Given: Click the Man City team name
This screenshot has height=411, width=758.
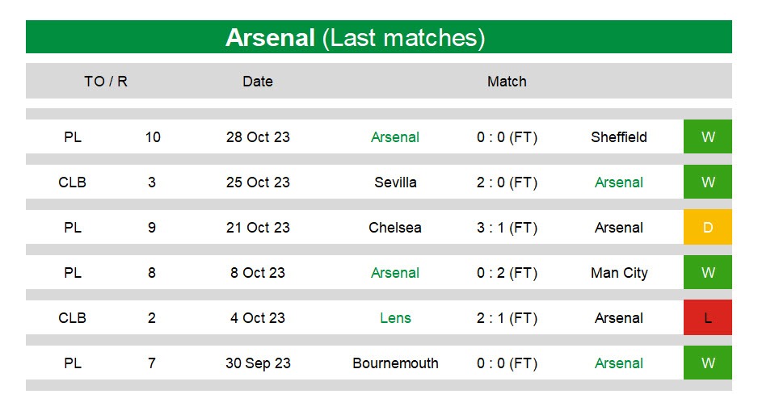Looking at the screenshot, I should (x=619, y=273).
